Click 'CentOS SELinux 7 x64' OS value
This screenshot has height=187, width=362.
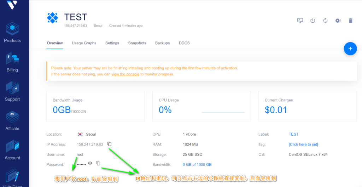pos(308,154)
